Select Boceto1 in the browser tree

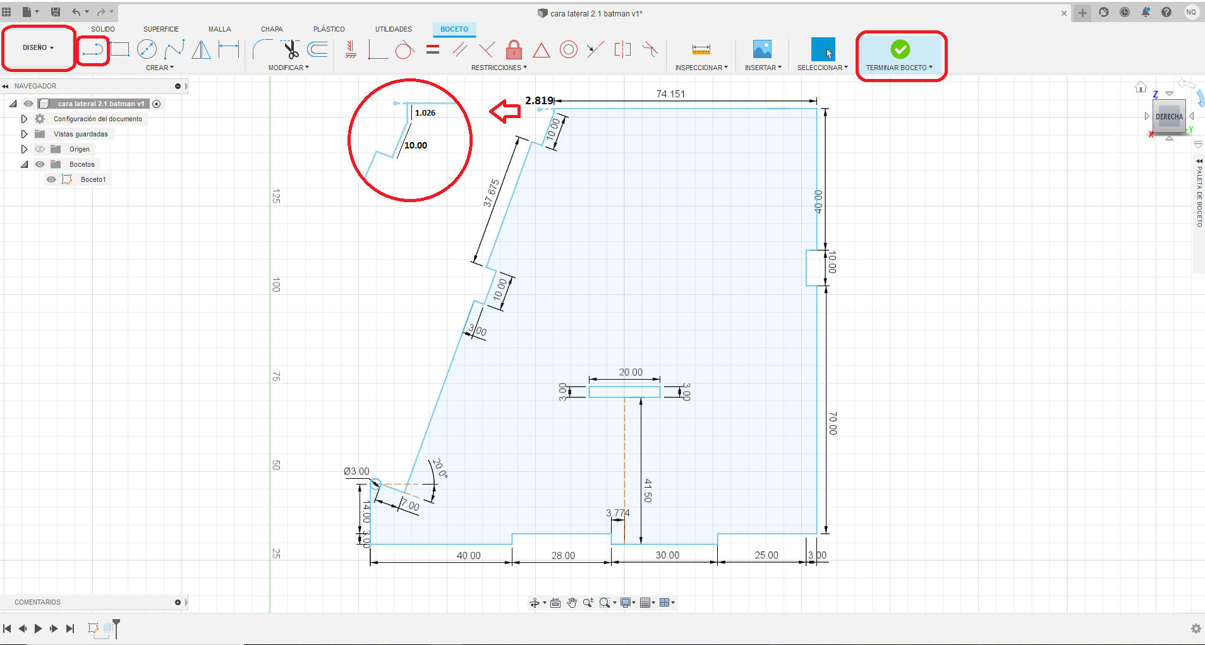pyautogui.click(x=93, y=179)
